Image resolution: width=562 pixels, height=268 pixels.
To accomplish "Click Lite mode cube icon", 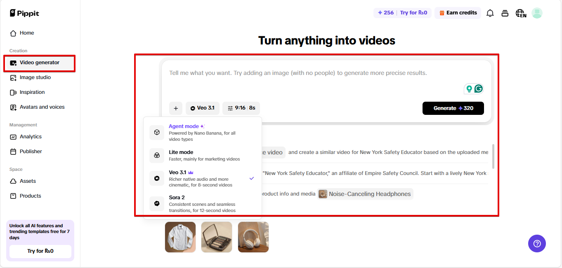I will 157,155.
